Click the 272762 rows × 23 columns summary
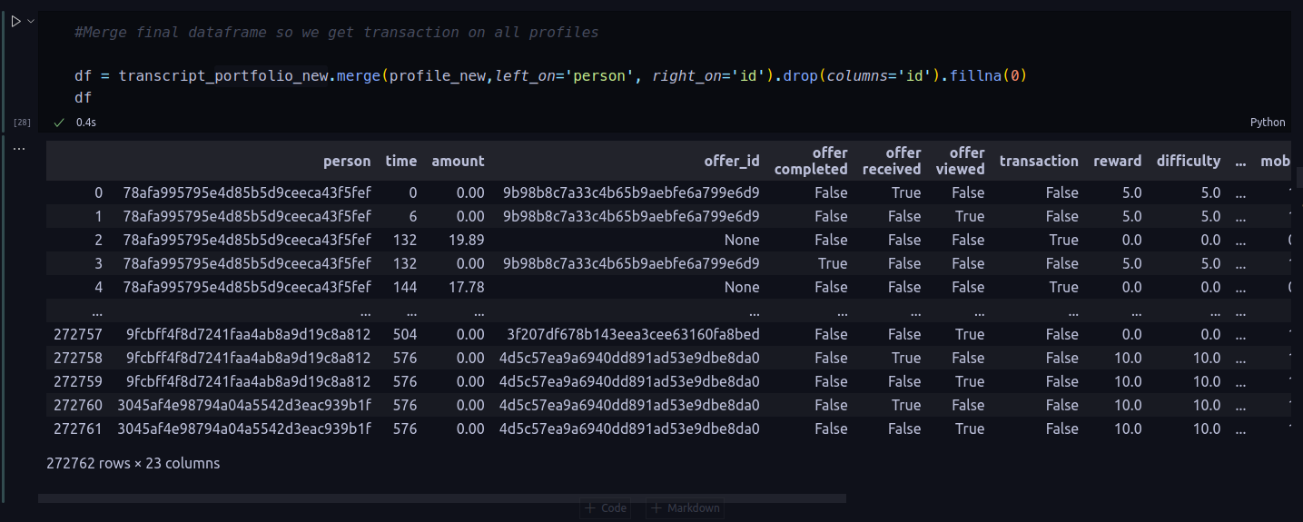 point(133,464)
